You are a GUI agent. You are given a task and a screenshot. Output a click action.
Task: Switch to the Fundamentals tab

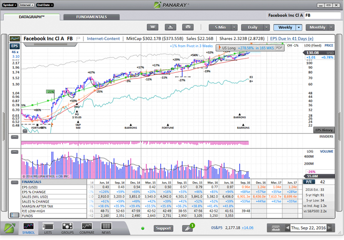[91, 17]
